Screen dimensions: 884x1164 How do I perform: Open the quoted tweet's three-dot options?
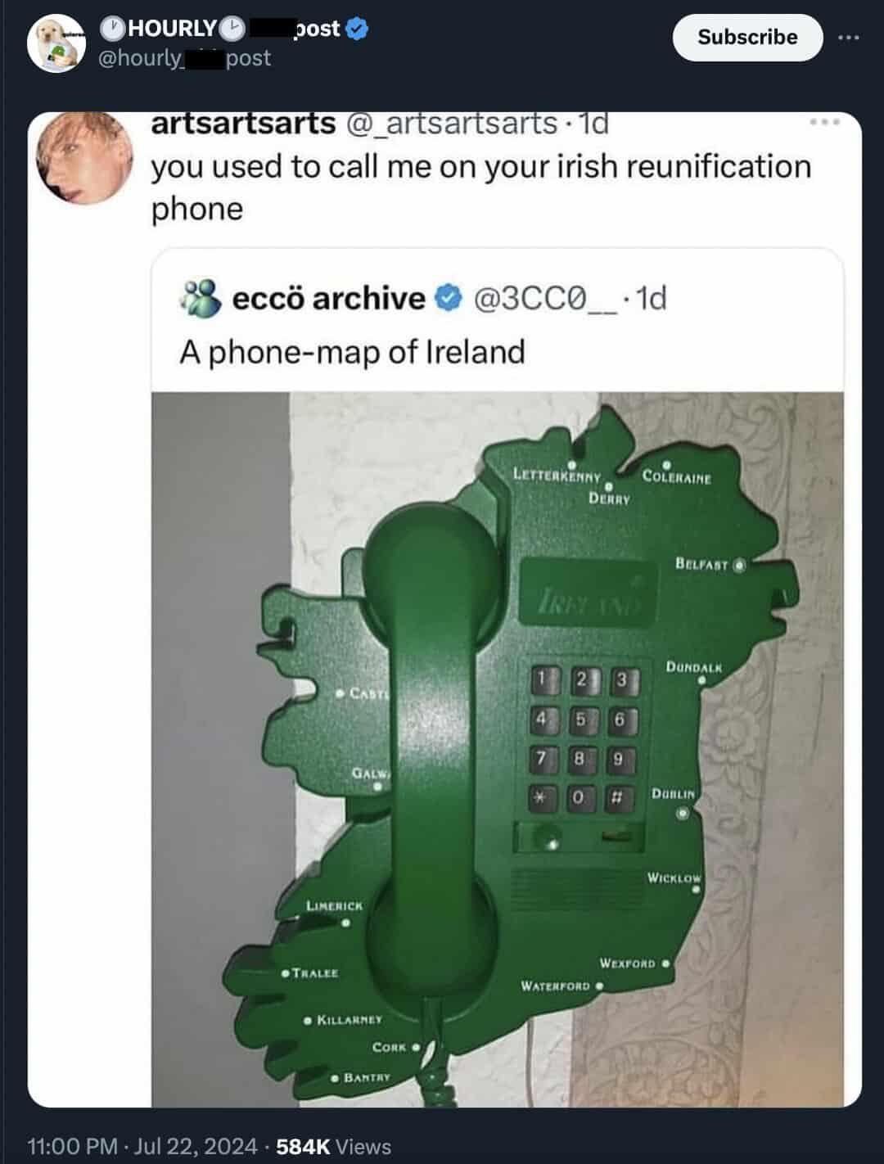[825, 122]
